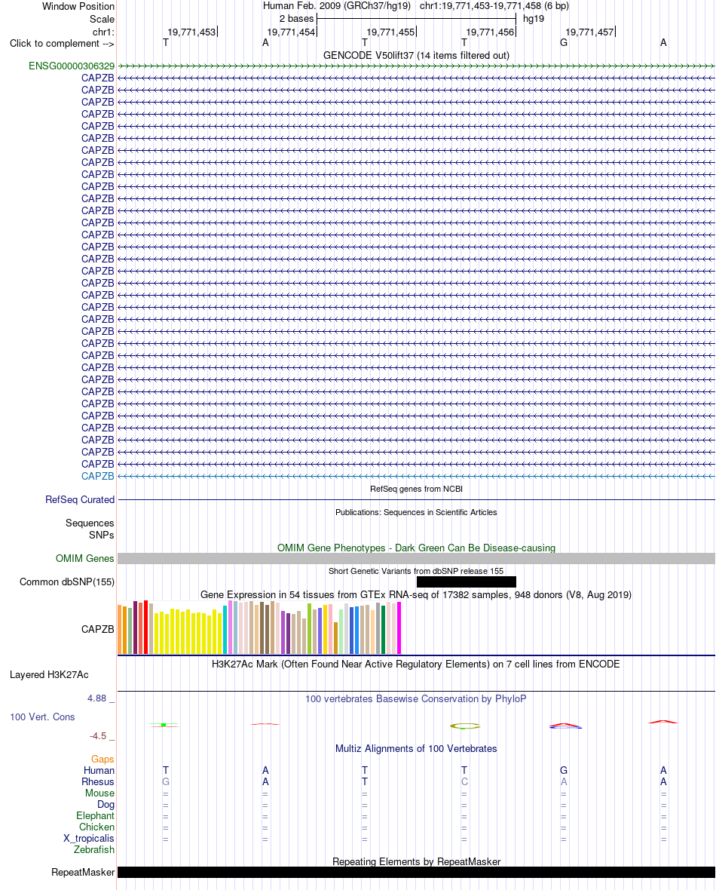
Task: Open the Common dbSNP(155) track label
Action: pyautogui.click(x=67, y=582)
